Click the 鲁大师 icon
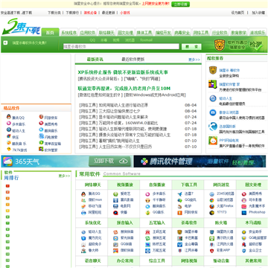Screen dimensions: 268x268 [83, 251]
